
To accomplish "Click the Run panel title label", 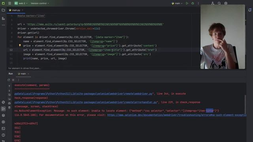I will (x=11, y=74).
